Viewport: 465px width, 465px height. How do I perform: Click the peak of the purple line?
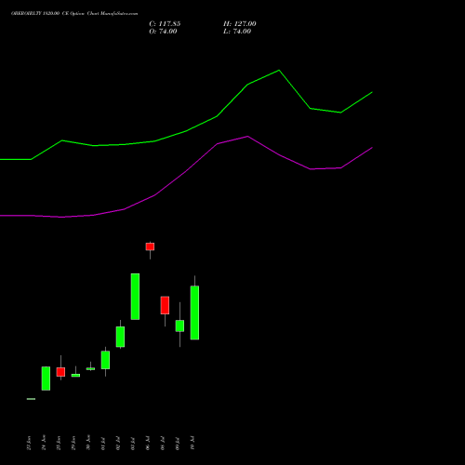pos(247,136)
